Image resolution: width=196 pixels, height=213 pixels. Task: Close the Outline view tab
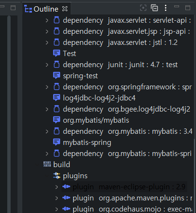click(x=65, y=9)
